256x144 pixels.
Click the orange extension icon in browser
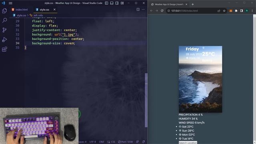click(231, 11)
